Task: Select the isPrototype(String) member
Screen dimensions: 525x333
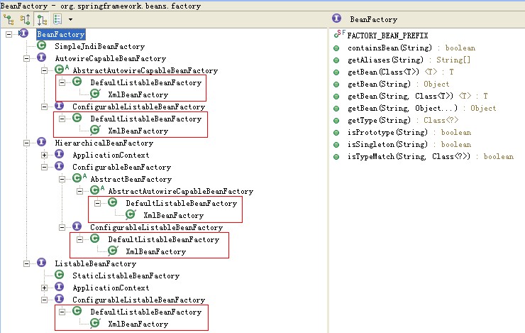Action: pyautogui.click(x=409, y=132)
